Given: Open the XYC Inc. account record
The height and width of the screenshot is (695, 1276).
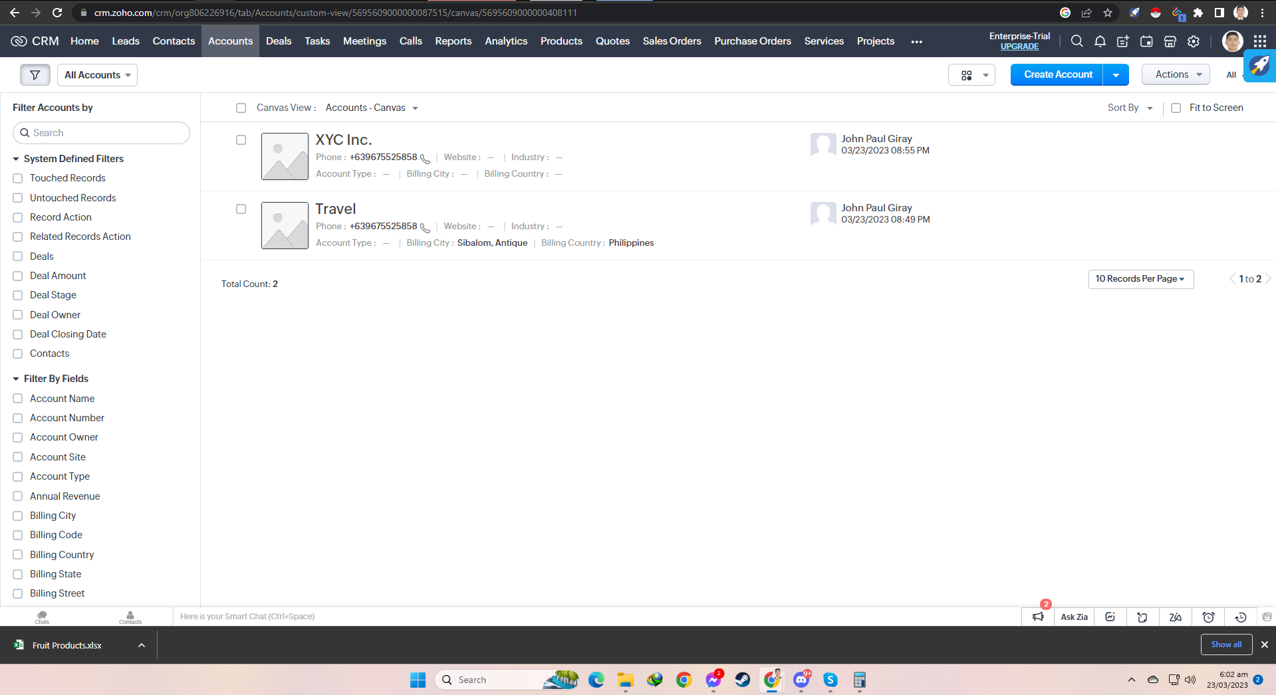Looking at the screenshot, I should pos(344,140).
